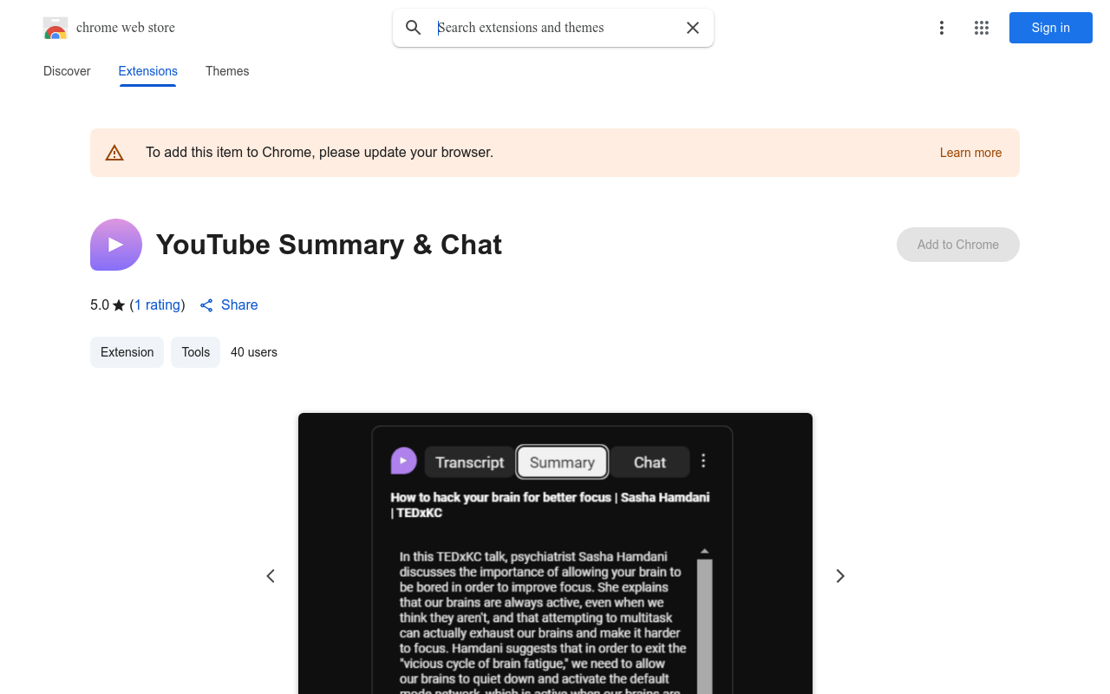Click the Chrome Web Store logo

(x=55, y=28)
